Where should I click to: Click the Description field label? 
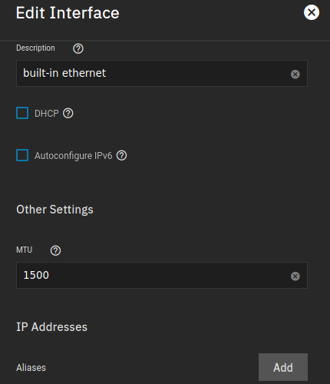tap(35, 48)
